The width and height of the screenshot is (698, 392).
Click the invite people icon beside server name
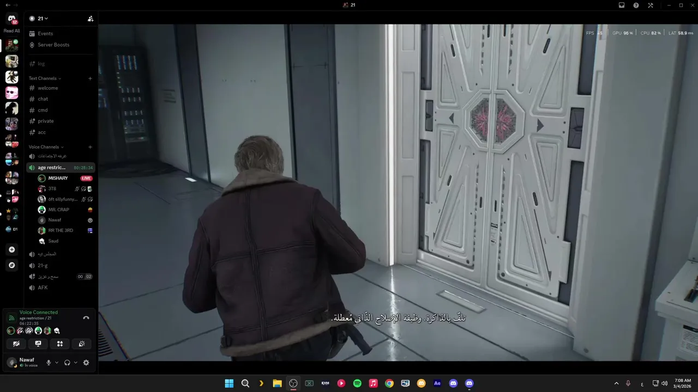(91, 19)
